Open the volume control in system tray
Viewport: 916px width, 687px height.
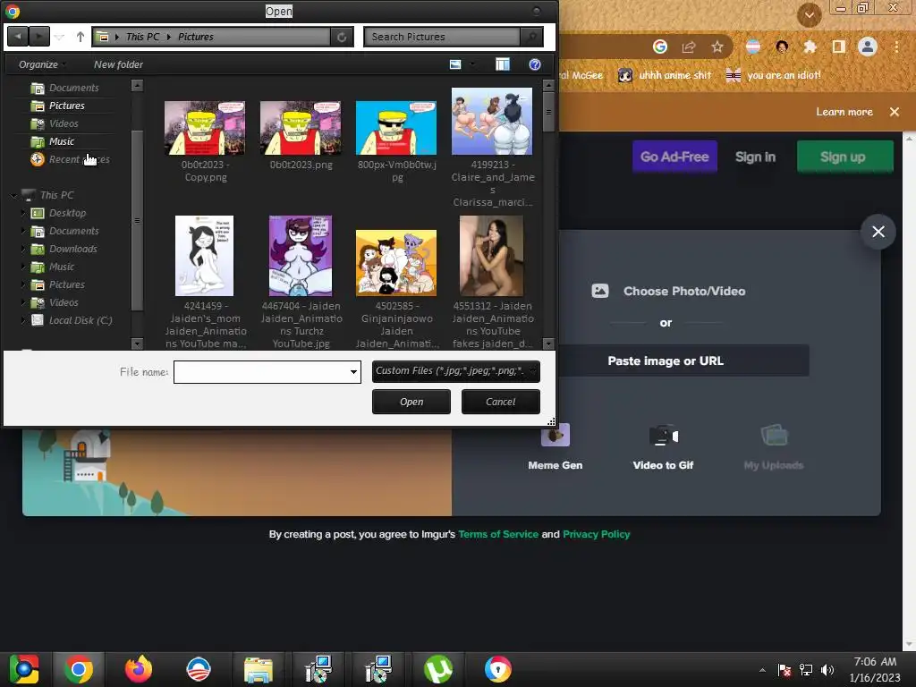click(827, 670)
